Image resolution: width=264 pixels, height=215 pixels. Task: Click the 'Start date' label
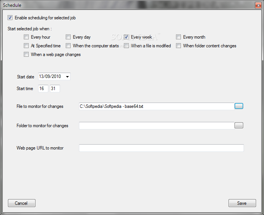[x=25, y=77]
